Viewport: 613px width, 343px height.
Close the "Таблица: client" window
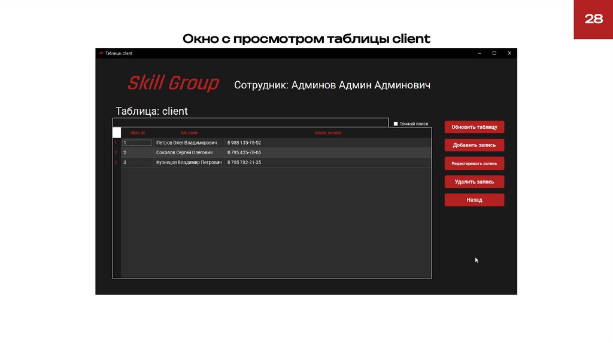tap(509, 53)
